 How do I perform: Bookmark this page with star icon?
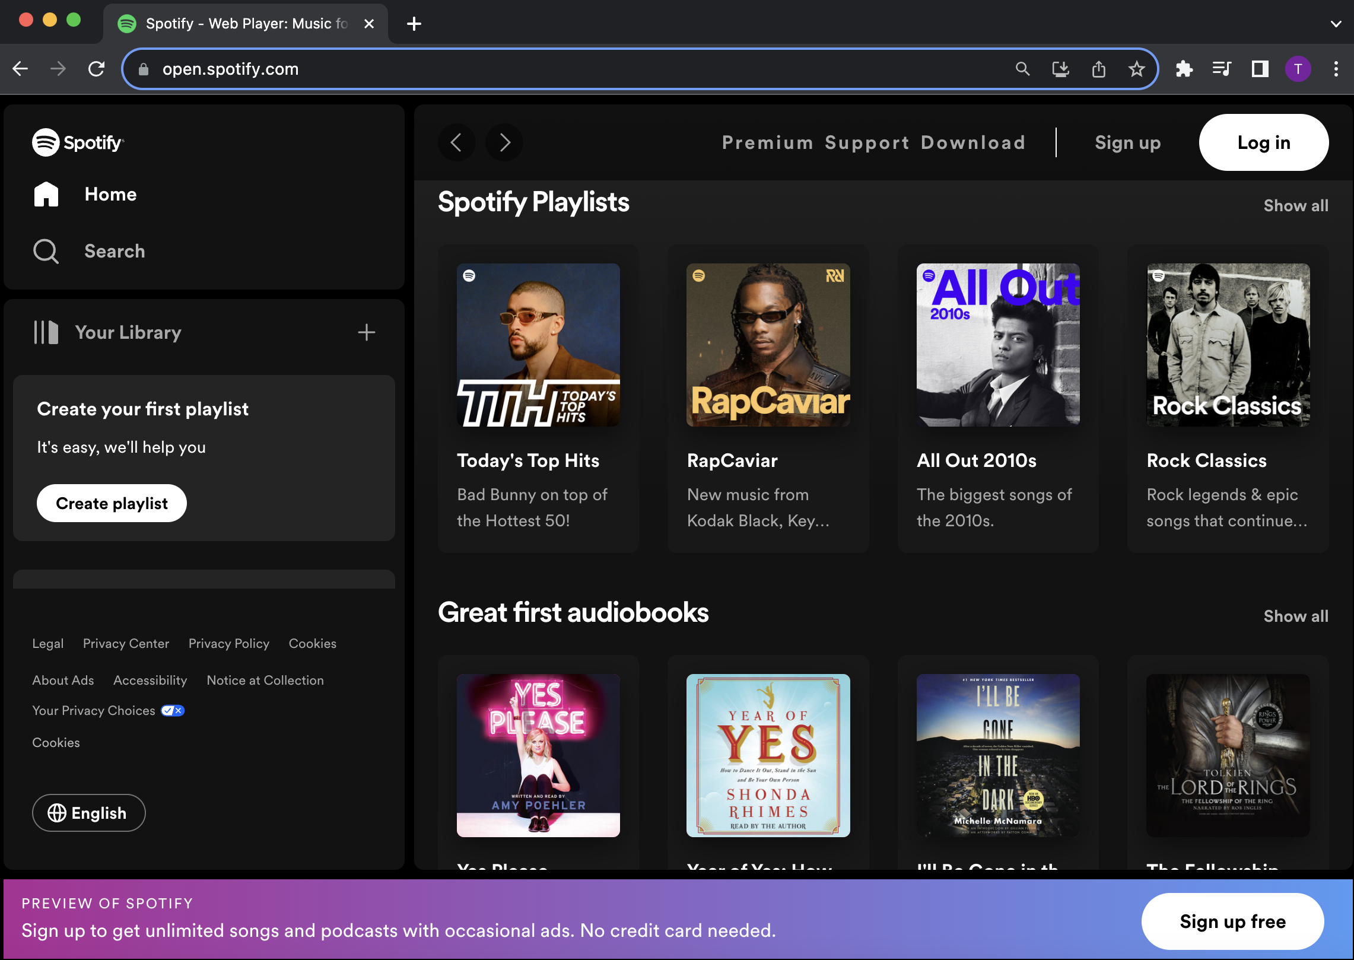coord(1136,69)
